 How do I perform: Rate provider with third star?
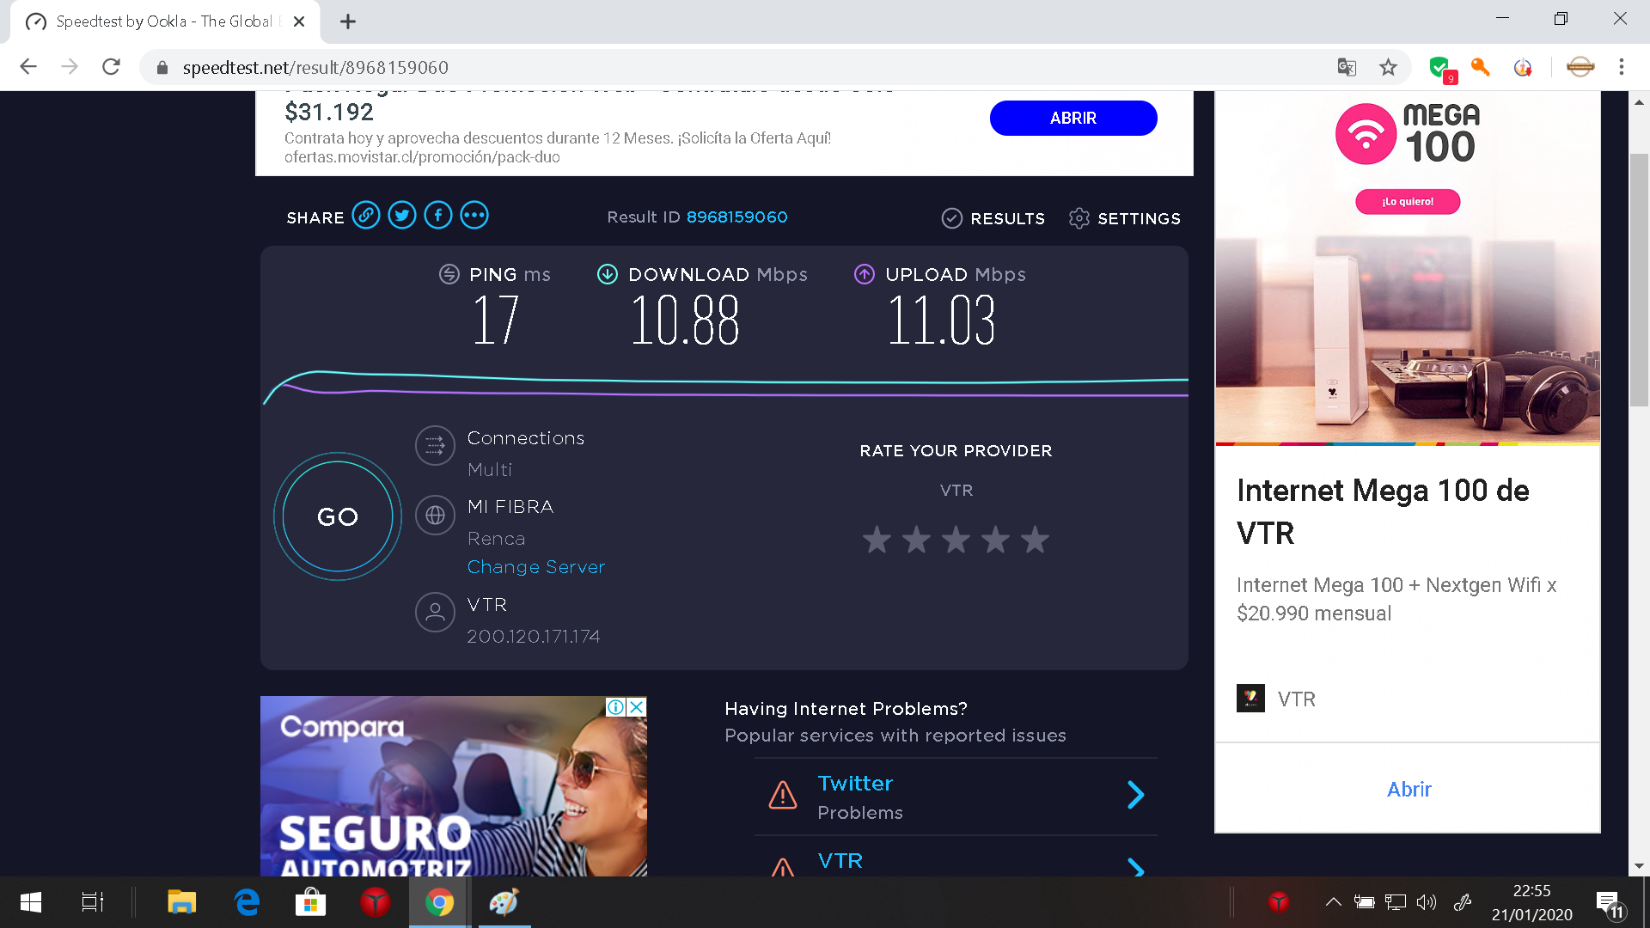956,540
